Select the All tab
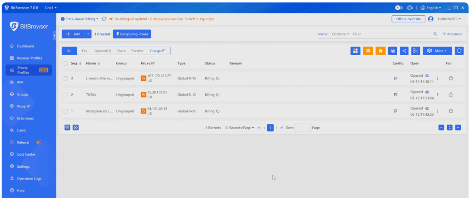This screenshot has width=471, height=198. tap(69, 51)
